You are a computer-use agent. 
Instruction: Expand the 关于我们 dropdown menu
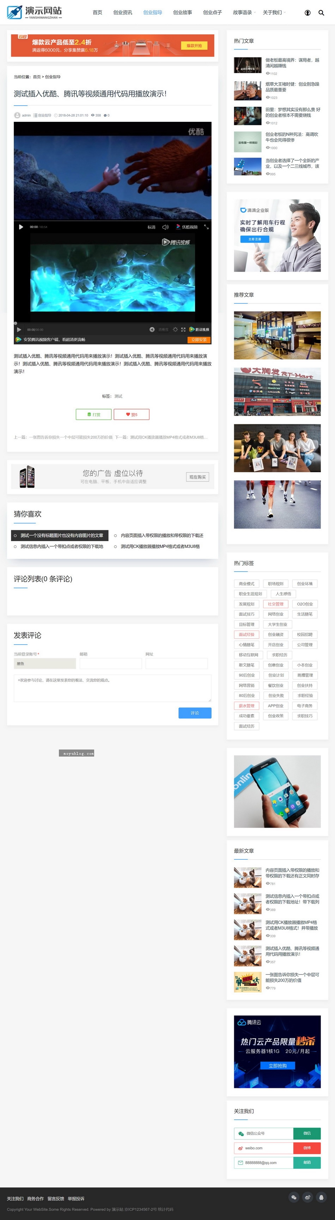[x=274, y=12]
